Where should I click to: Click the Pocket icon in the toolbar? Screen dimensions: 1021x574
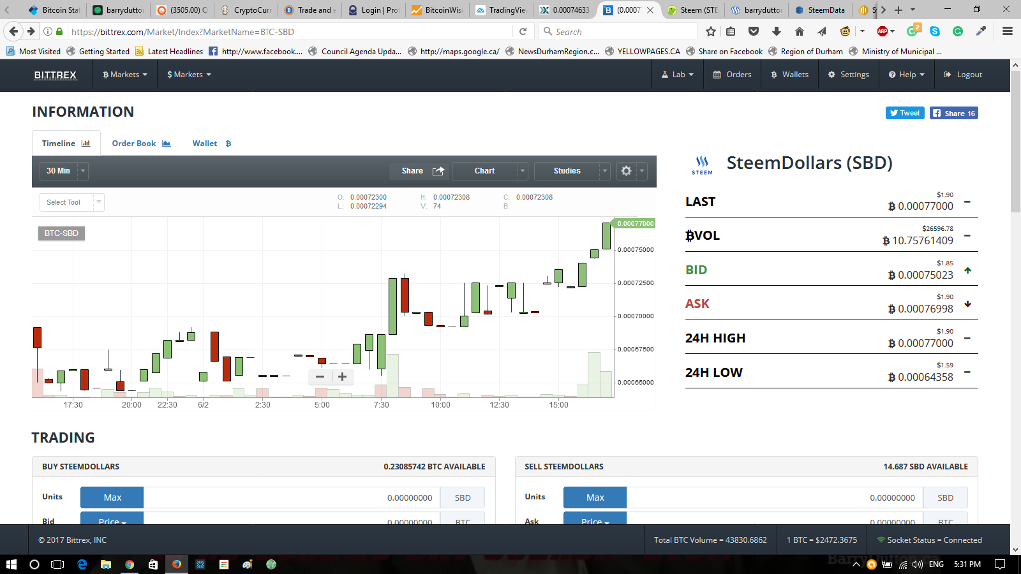point(754,31)
